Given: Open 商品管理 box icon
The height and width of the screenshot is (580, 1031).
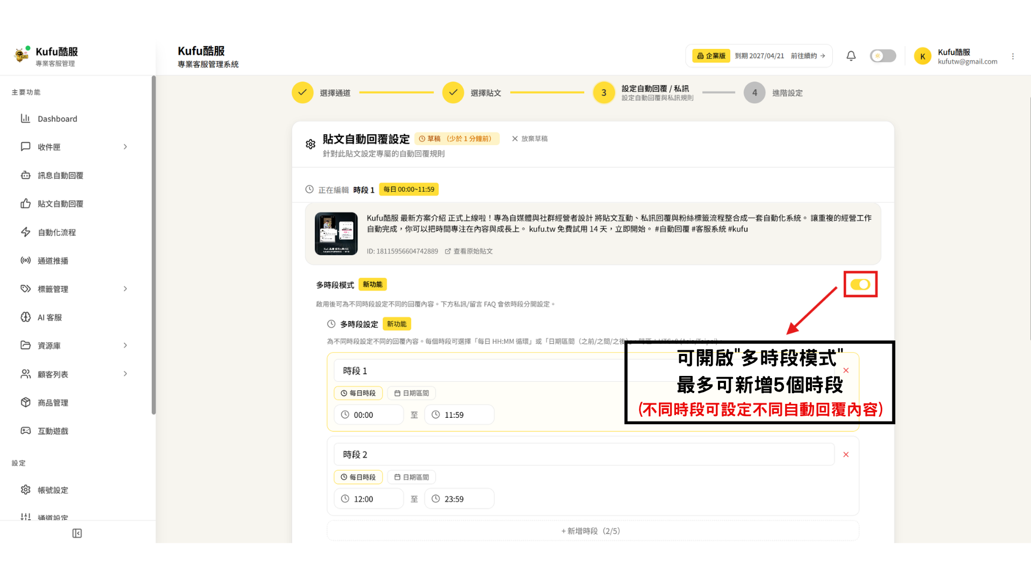Looking at the screenshot, I should (x=25, y=402).
